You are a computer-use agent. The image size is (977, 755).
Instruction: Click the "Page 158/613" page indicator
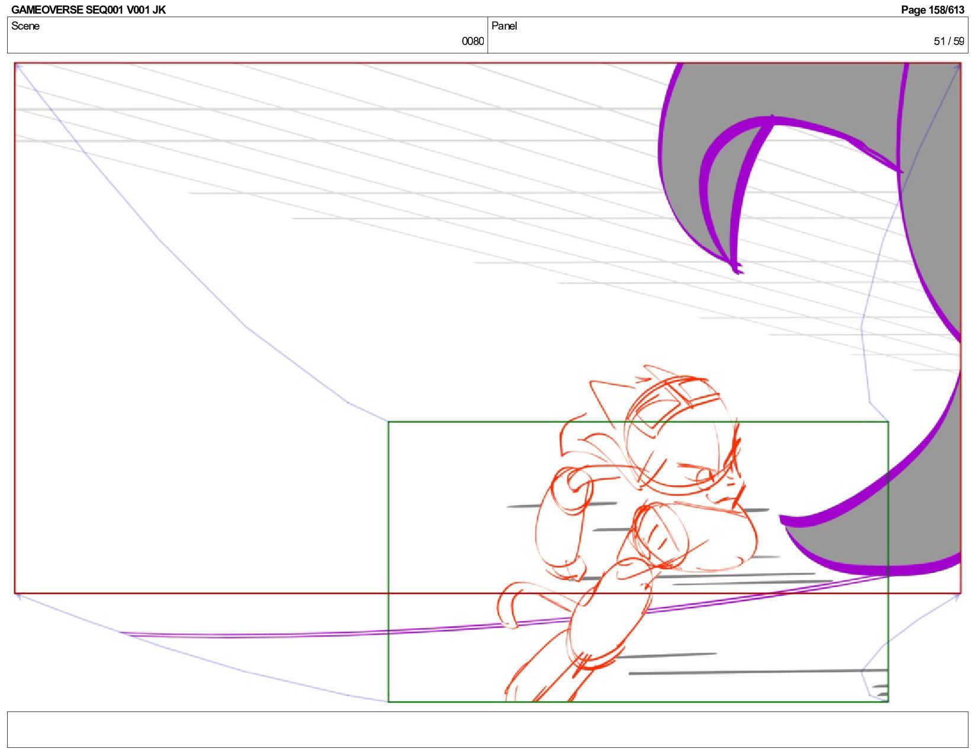click(933, 9)
